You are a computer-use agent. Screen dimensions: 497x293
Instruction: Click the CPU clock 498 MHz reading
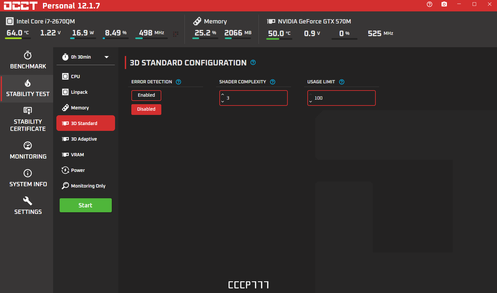(x=152, y=33)
